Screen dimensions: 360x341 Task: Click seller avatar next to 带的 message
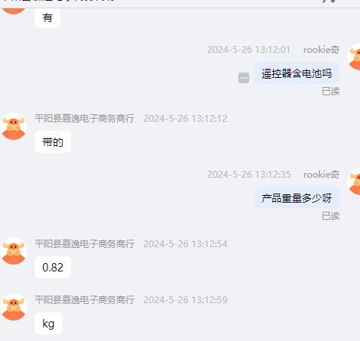click(14, 126)
